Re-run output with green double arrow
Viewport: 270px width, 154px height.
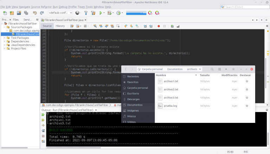(43, 115)
